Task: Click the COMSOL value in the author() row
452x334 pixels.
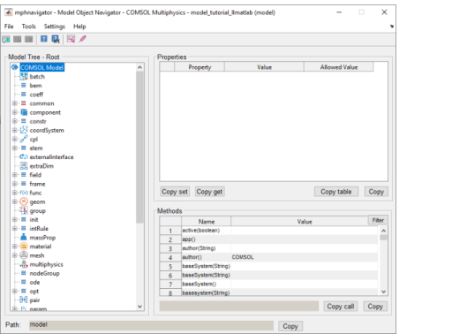Action: coord(243,257)
